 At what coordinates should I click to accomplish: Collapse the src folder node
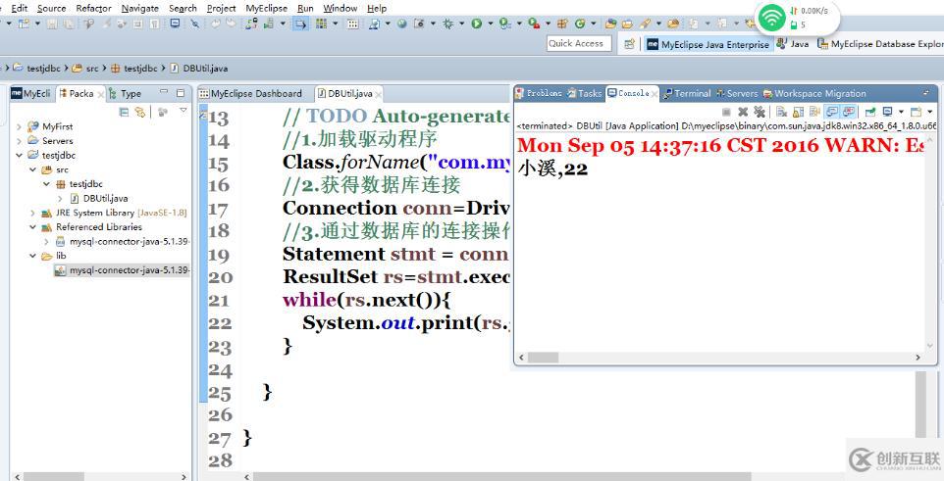tap(32, 169)
